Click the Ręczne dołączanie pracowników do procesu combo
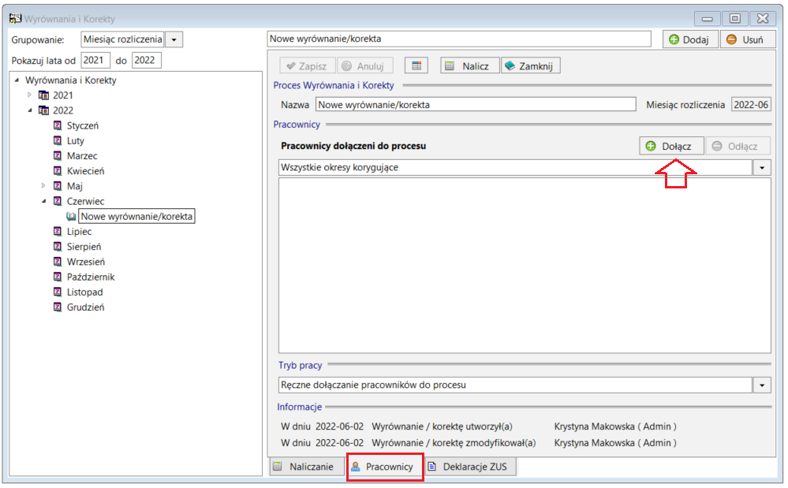This screenshot has height=488, width=788. coord(515,385)
